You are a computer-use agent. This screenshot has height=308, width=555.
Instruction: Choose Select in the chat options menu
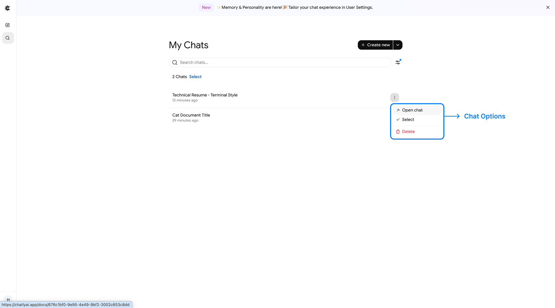coord(408,120)
